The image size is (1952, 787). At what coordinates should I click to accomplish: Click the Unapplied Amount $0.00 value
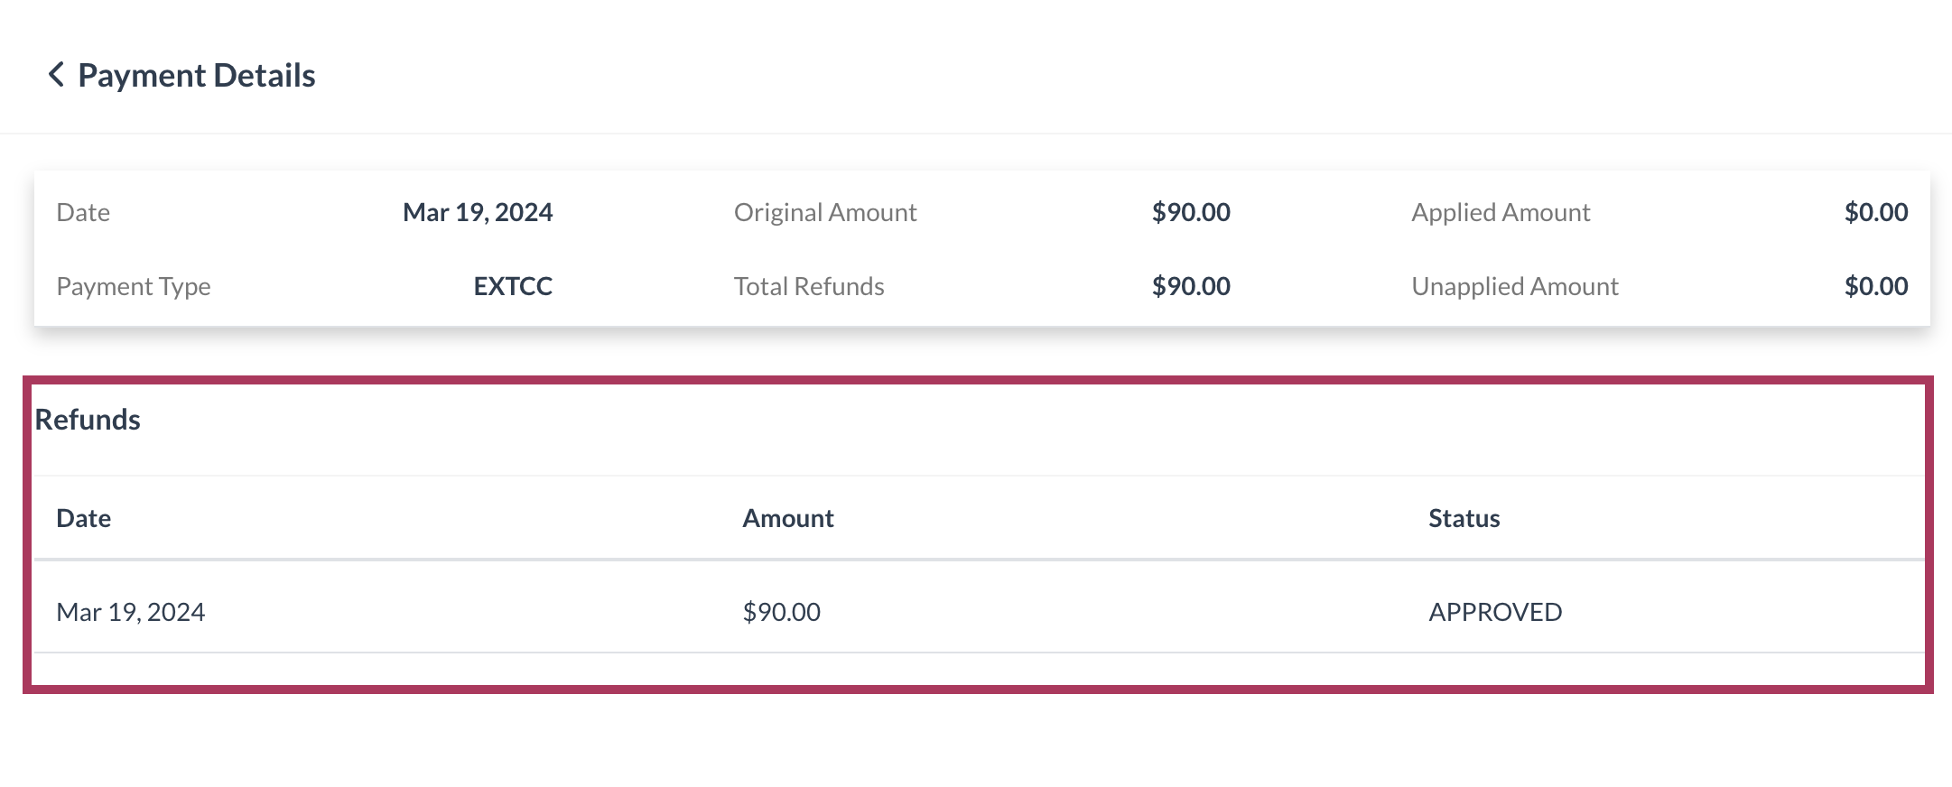click(x=1875, y=286)
